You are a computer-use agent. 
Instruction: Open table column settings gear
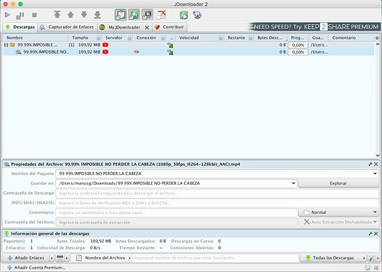[377, 38]
